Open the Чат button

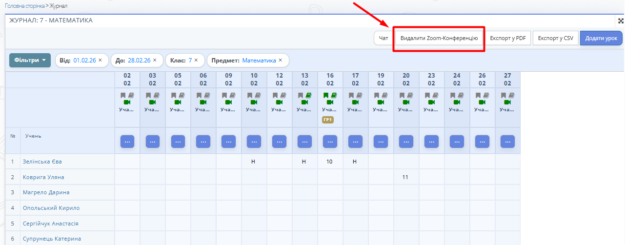tap(383, 38)
